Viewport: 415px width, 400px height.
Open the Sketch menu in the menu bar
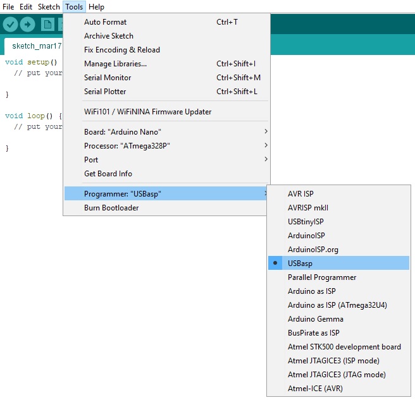[x=49, y=7]
